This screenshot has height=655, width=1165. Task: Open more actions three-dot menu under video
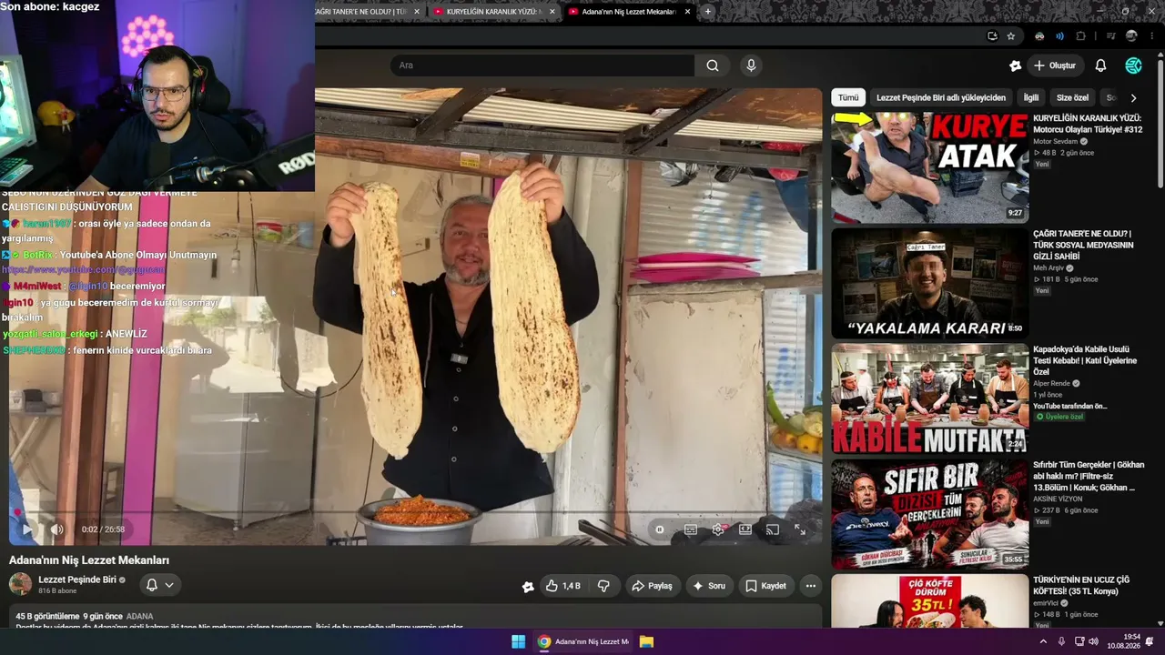click(x=810, y=586)
